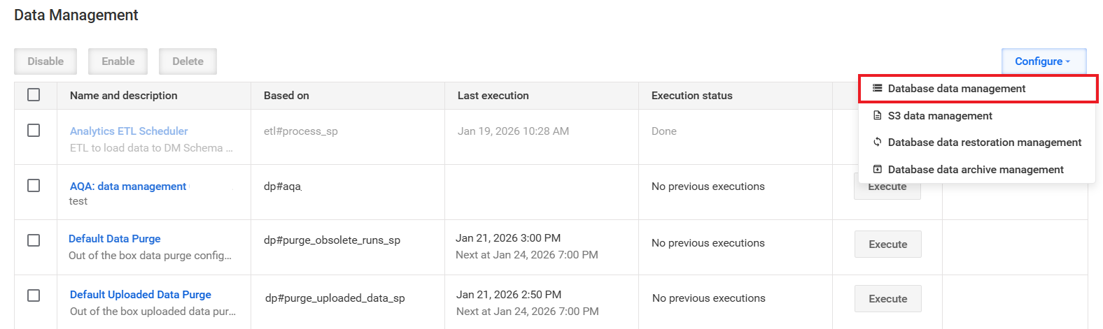Click the Enable button
The width and height of the screenshot is (1103, 329).
pos(118,61)
